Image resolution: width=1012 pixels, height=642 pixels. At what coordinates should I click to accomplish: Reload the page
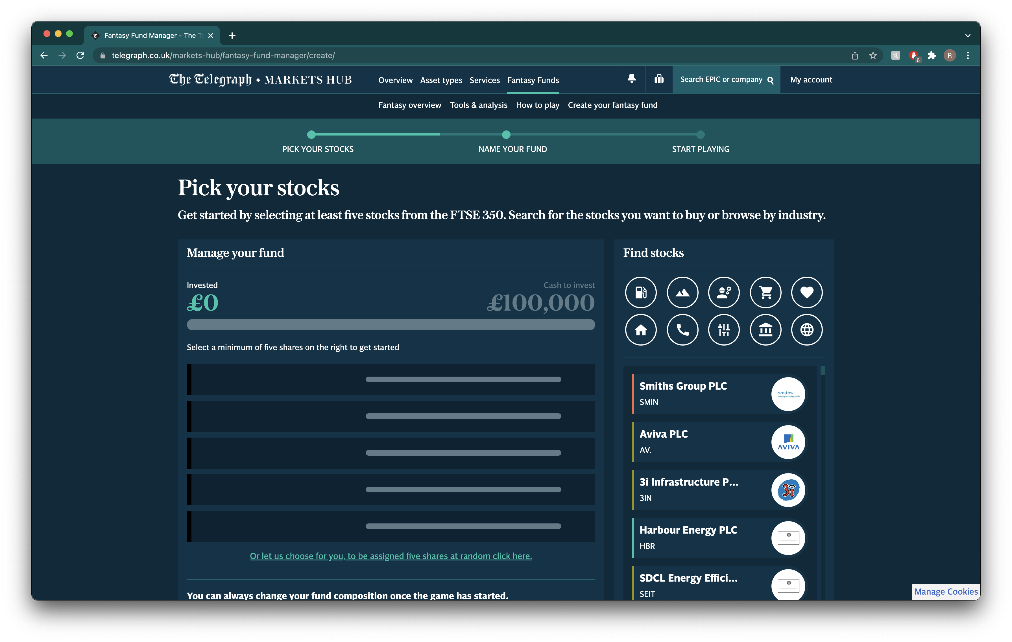(80, 55)
